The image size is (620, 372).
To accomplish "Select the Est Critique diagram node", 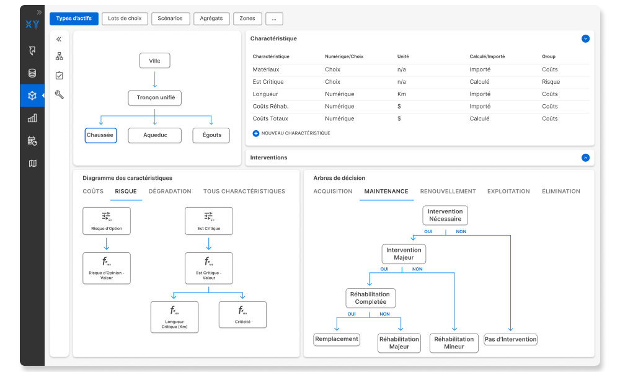I will 209,221.
